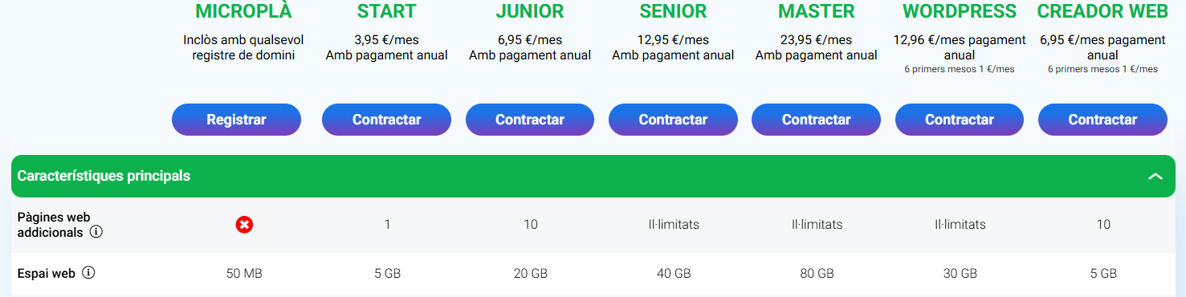Click the red cross icon under Microplà
Viewport: 1186px width, 297px height.
pos(244,225)
